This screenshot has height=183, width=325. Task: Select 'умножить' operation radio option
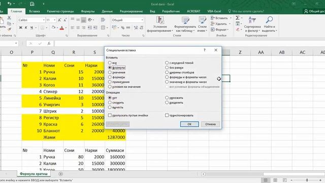pyautogui.click(x=167, y=98)
